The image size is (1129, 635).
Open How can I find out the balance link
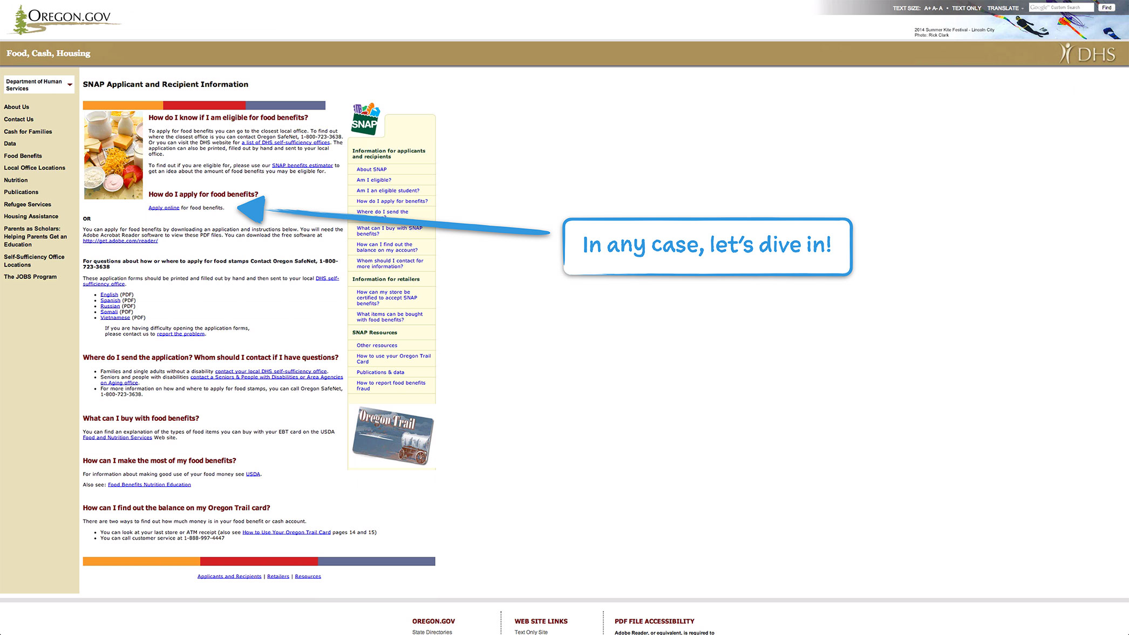[x=387, y=247]
